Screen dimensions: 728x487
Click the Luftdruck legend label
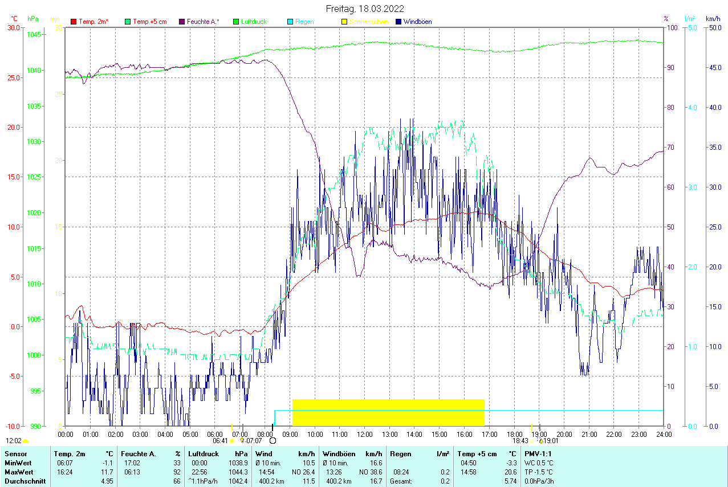point(254,22)
